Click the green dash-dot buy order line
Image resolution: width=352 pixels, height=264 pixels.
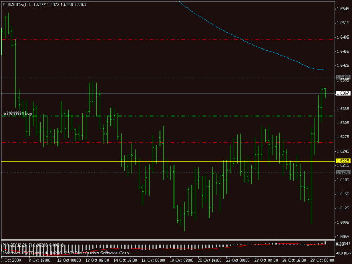(168, 116)
